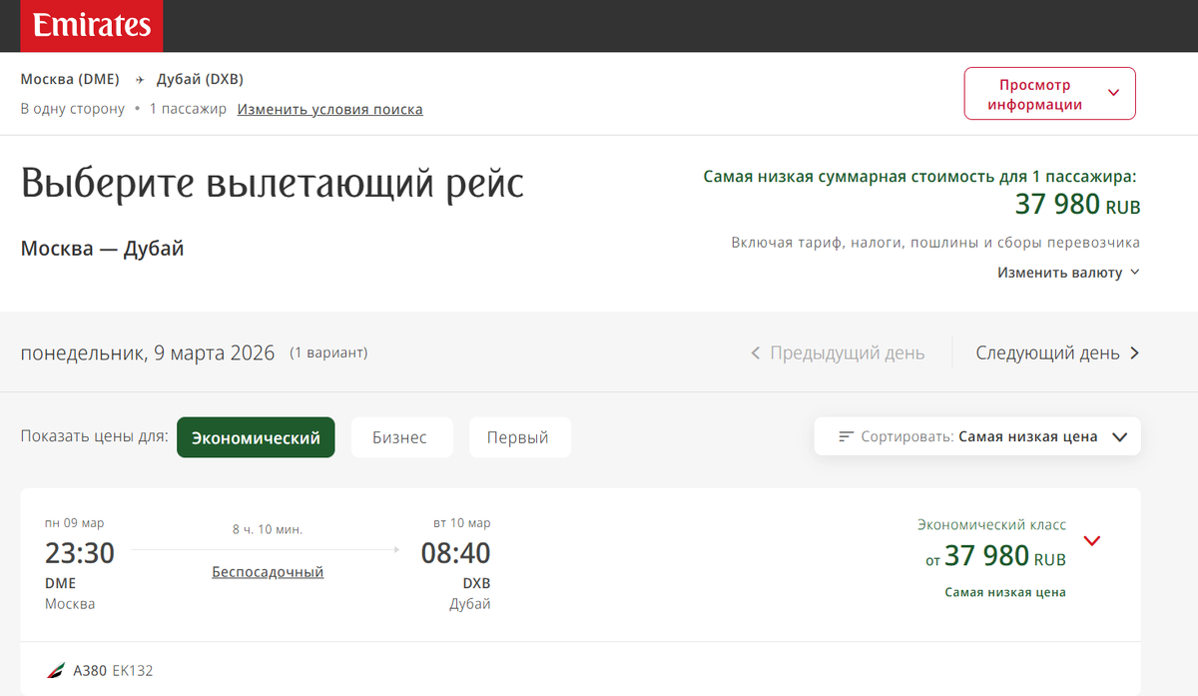
Task: Switch to the Первый fare class tab
Action: pyautogui.click(x=518, y=437)
